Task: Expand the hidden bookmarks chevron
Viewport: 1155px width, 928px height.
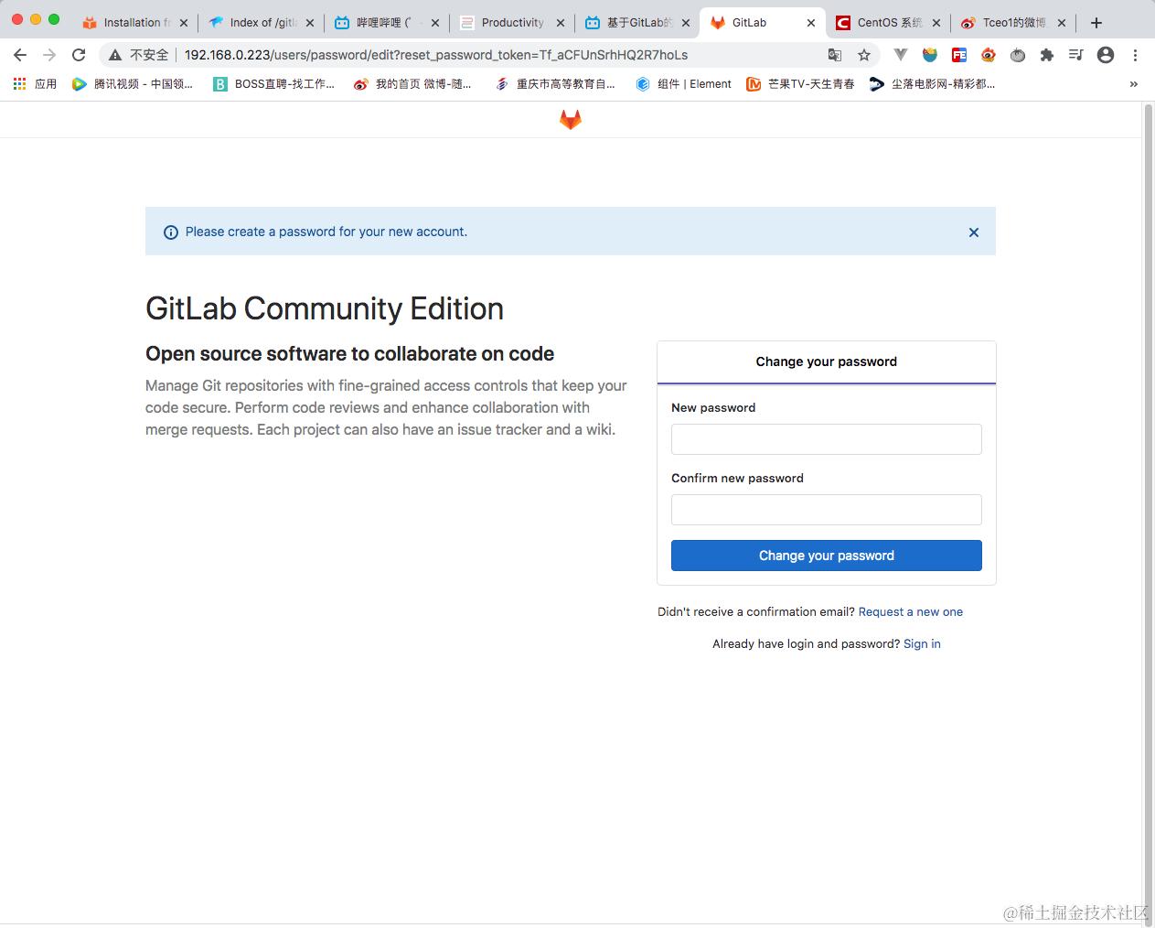Action: click(1134, 83)
